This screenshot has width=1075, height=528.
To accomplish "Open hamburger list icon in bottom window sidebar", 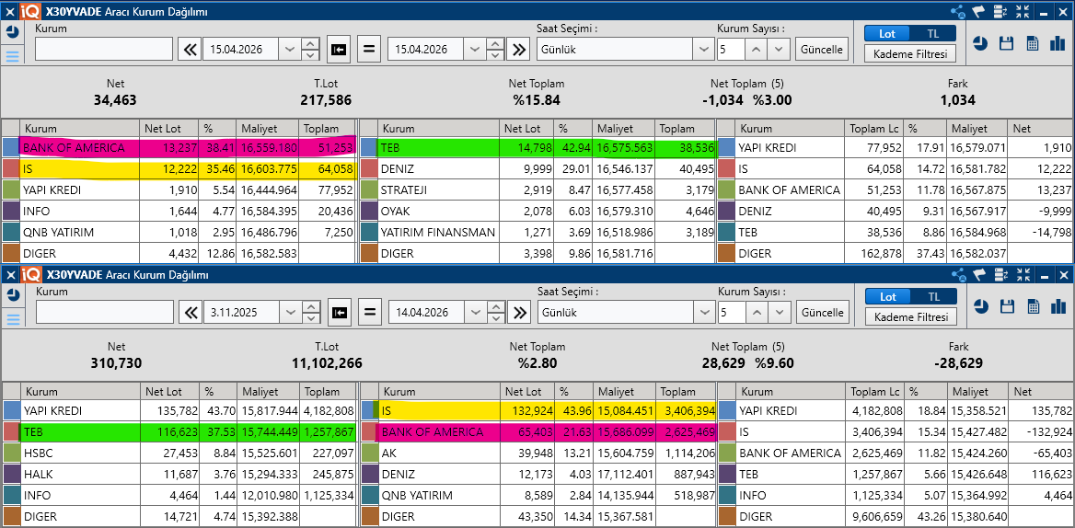I will [x=12, y=318].
